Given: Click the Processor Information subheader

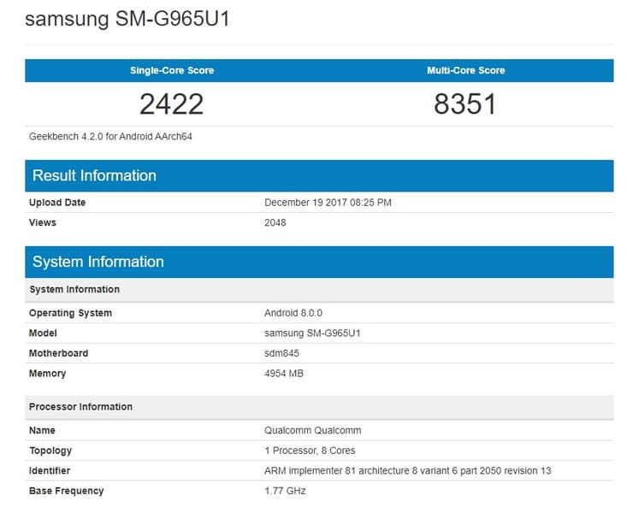Looking at the screenshot, I should point(319,407).
